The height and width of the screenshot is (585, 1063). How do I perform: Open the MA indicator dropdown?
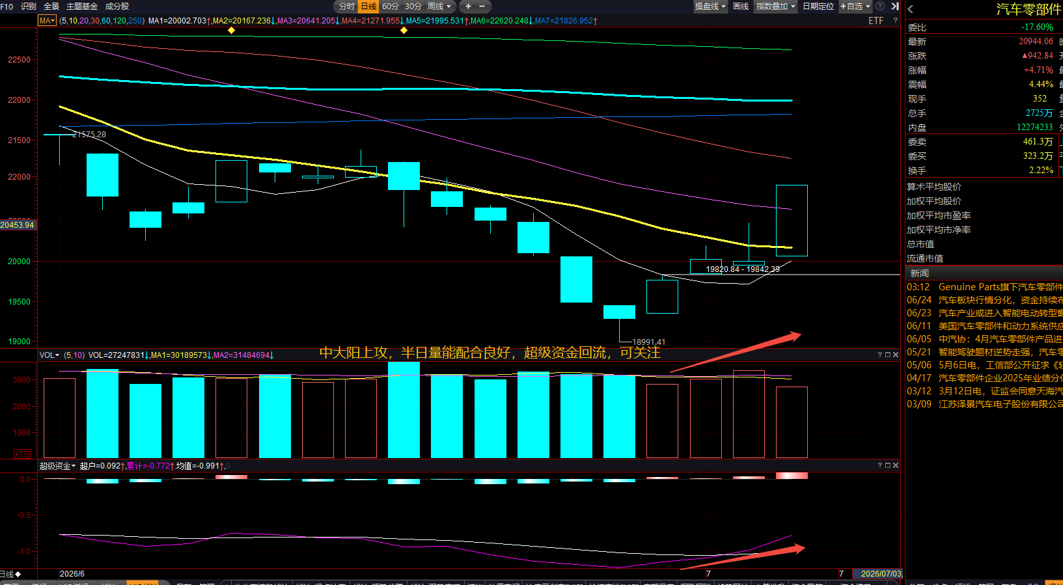pyautogui.click(x=47, y=21)
